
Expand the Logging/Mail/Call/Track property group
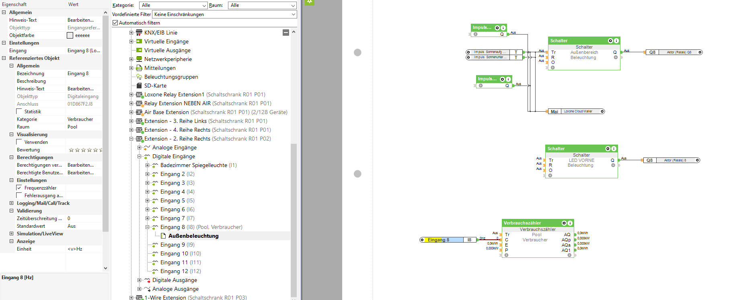(x=11, y=203)
